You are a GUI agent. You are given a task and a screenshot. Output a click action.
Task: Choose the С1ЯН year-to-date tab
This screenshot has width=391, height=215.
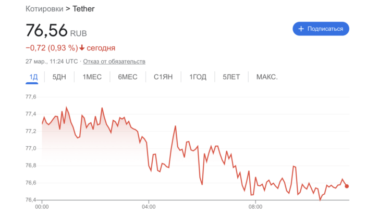pyautogui.click(x=163, y=77)
